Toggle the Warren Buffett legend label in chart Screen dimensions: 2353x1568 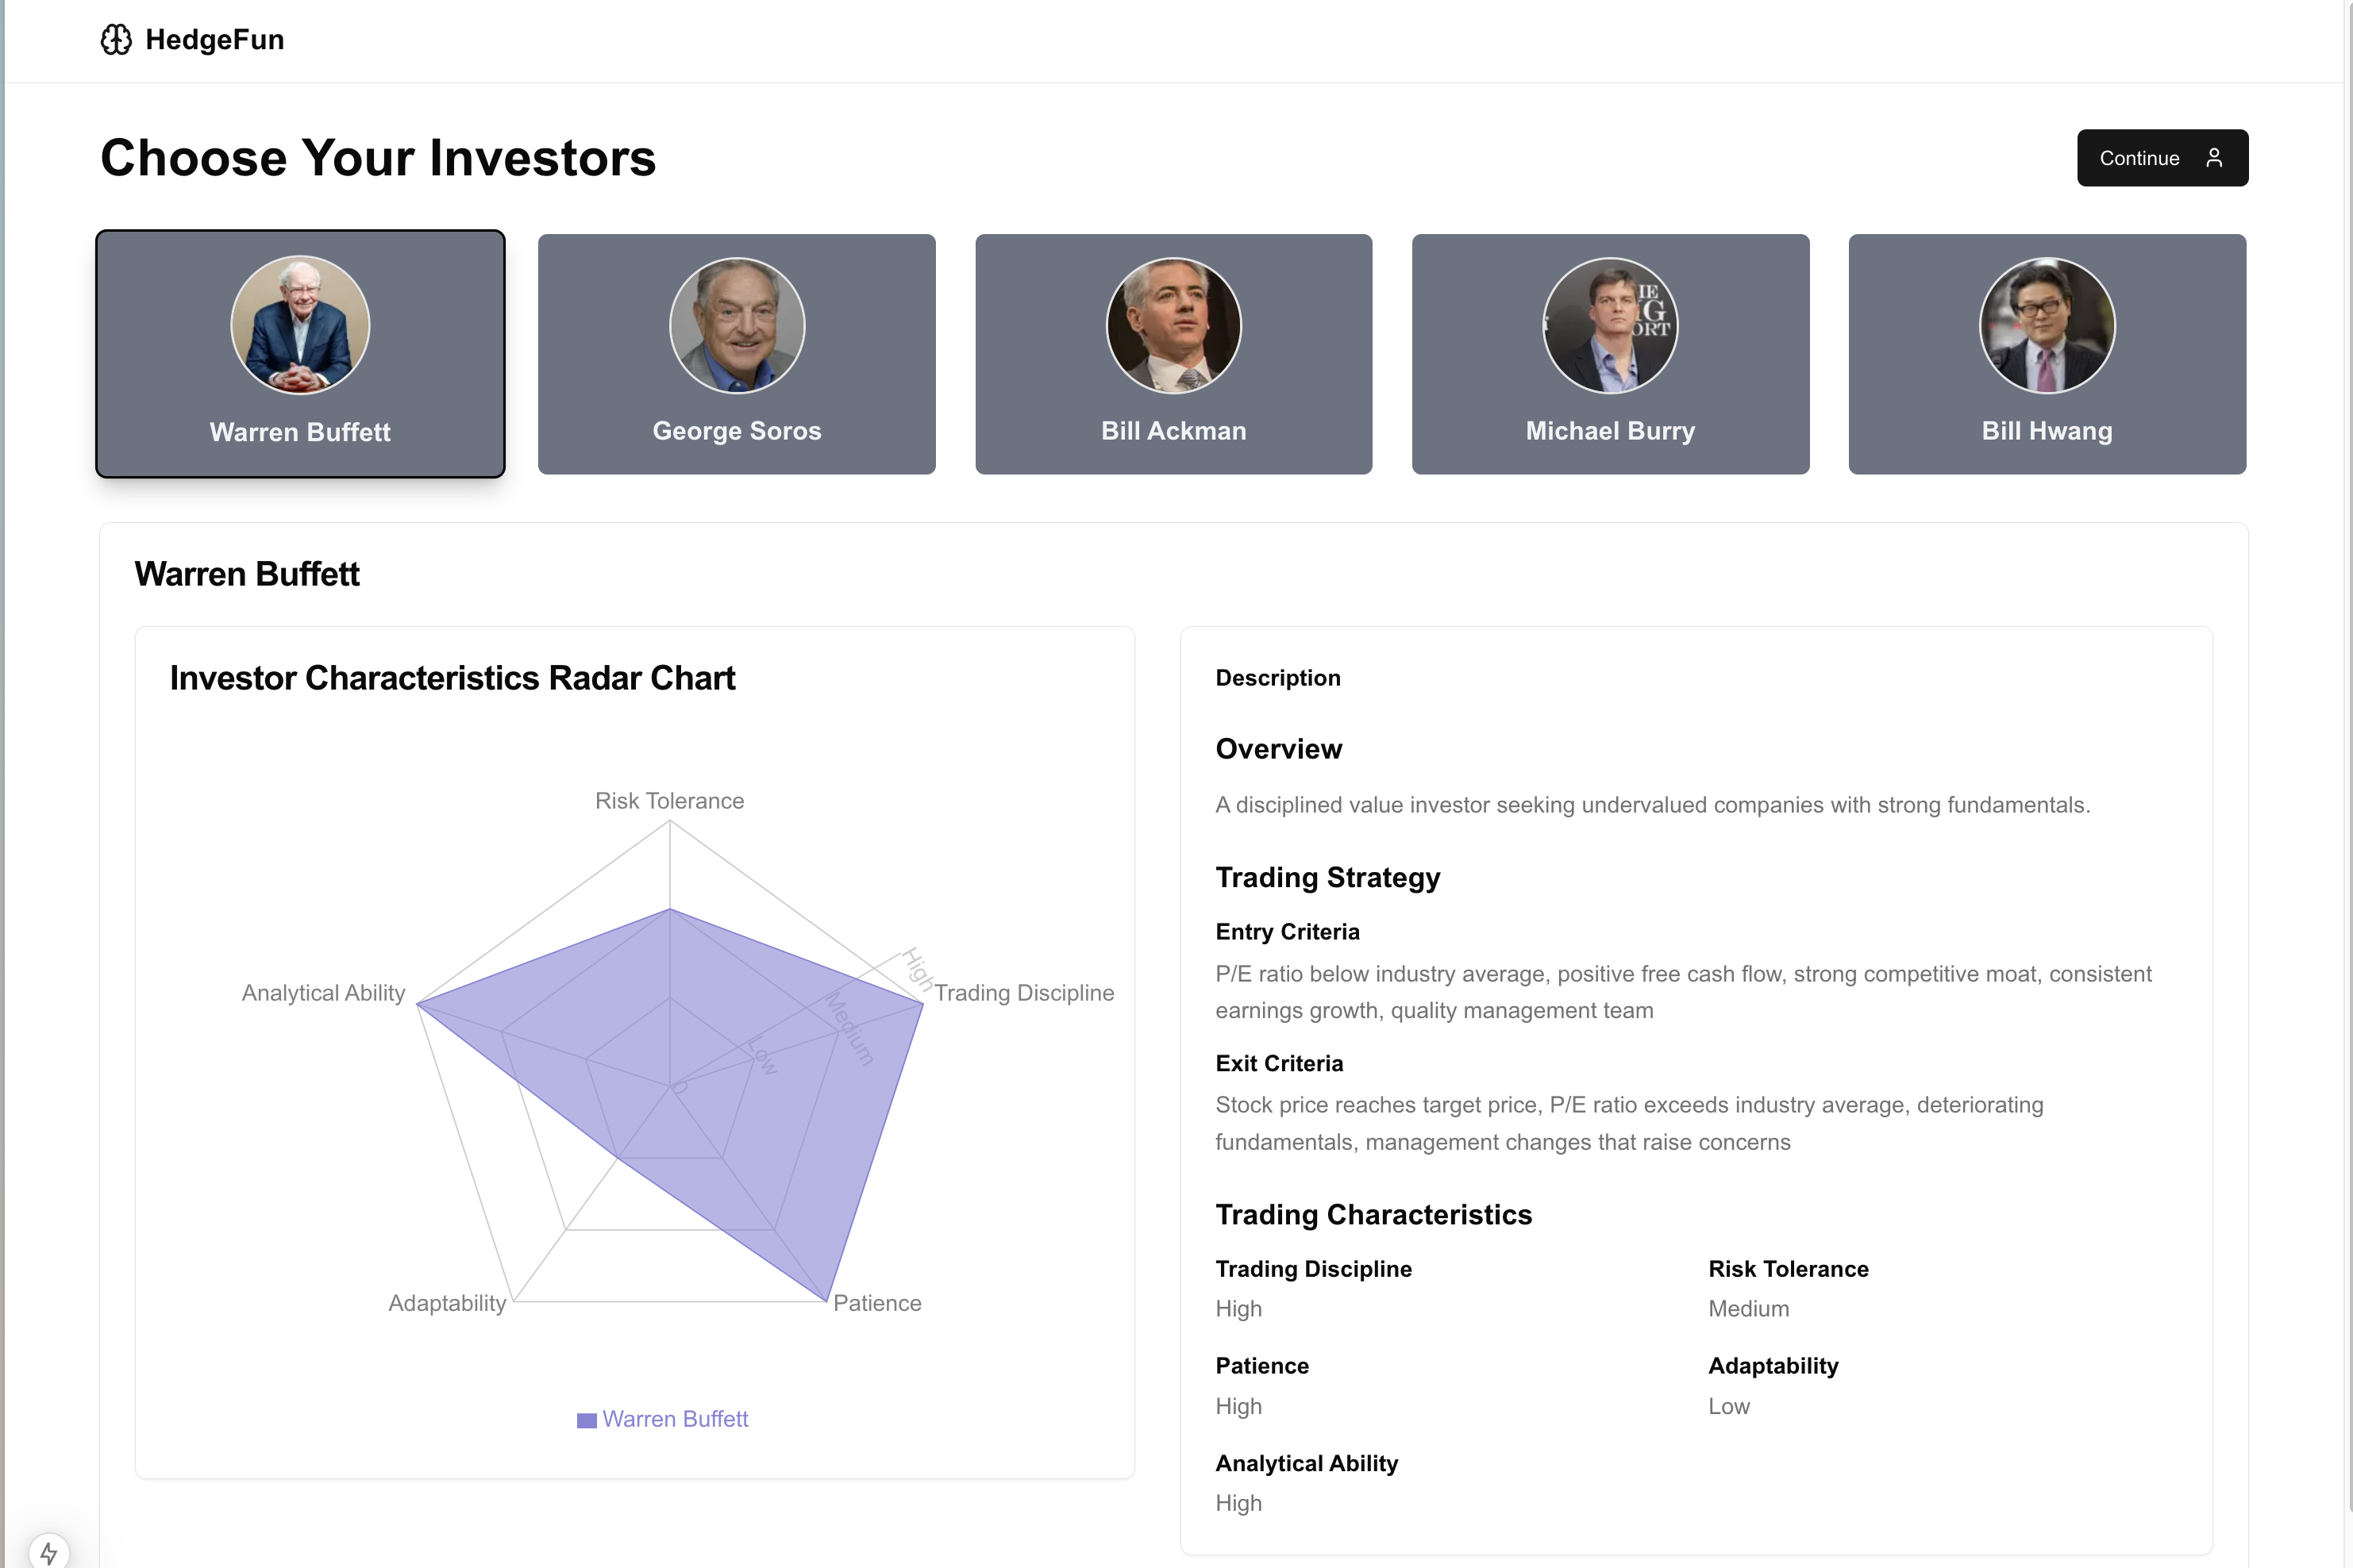tap(676, 1419)
